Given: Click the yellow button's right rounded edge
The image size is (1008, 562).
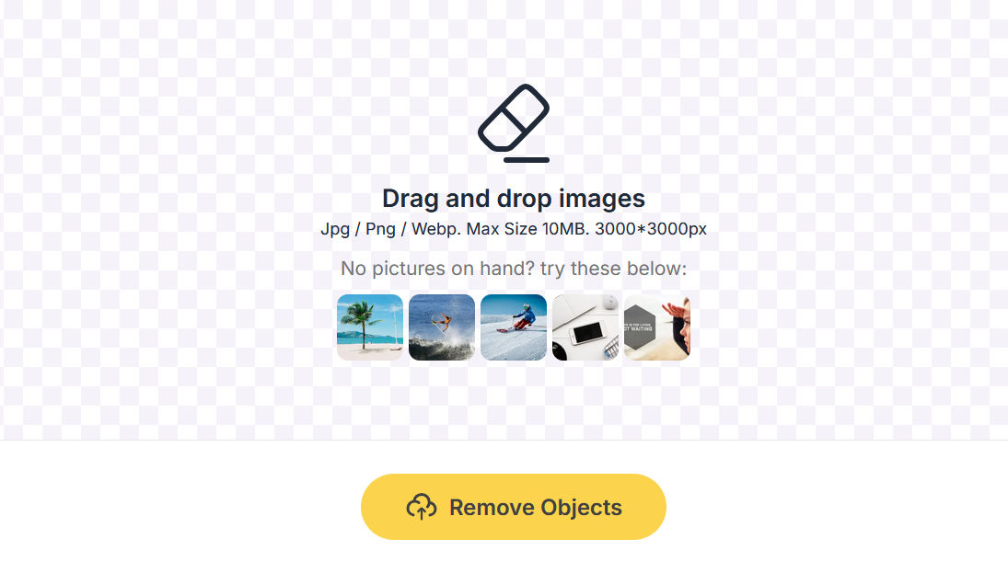Looking at the screenshot, I should click(x=653, y=507).
